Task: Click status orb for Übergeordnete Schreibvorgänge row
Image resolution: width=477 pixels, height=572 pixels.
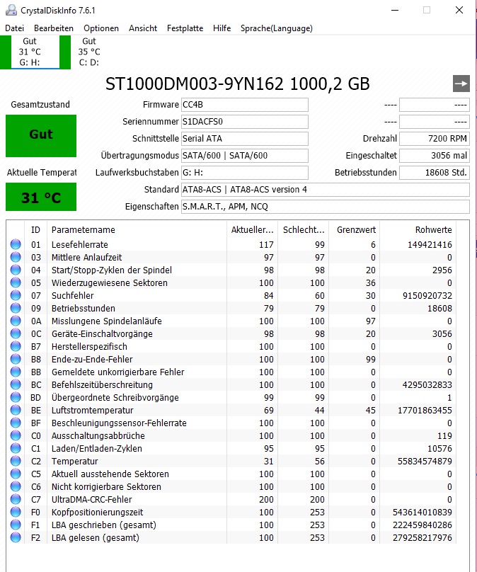Action: coord(16,397)
